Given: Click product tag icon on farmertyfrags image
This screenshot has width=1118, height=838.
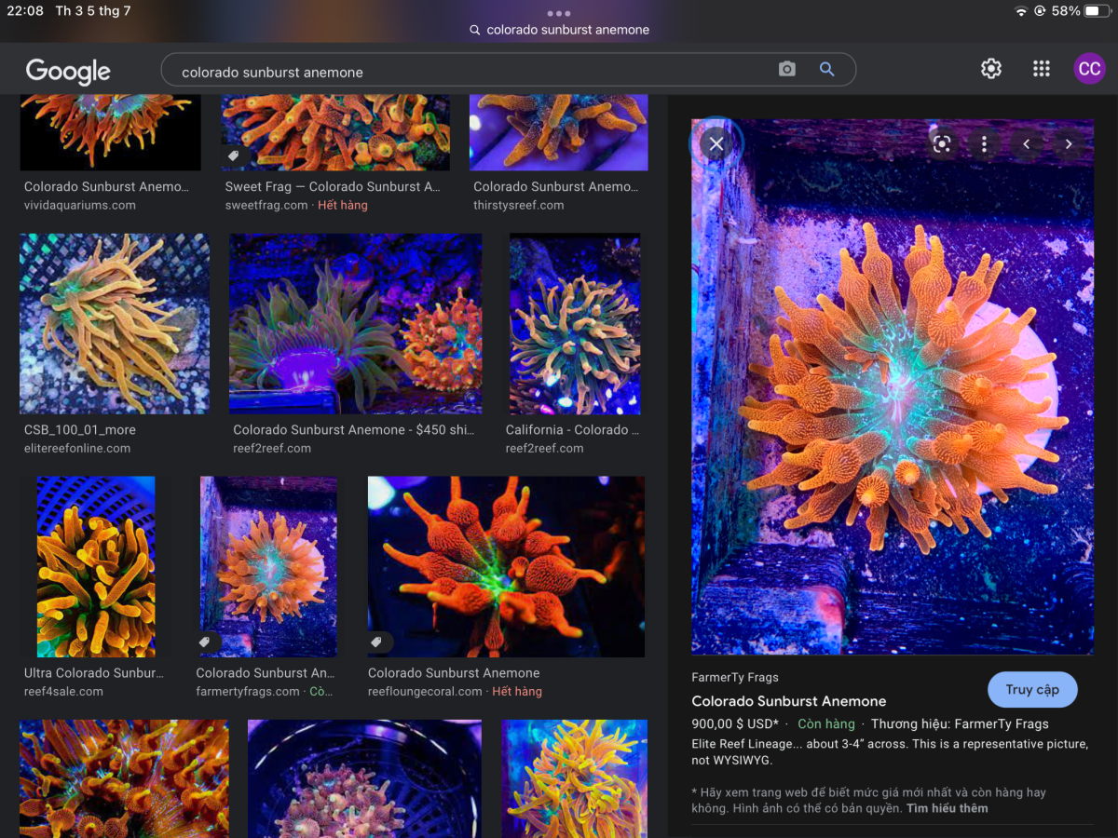Looking at the screenshot, I should point(206,642).
